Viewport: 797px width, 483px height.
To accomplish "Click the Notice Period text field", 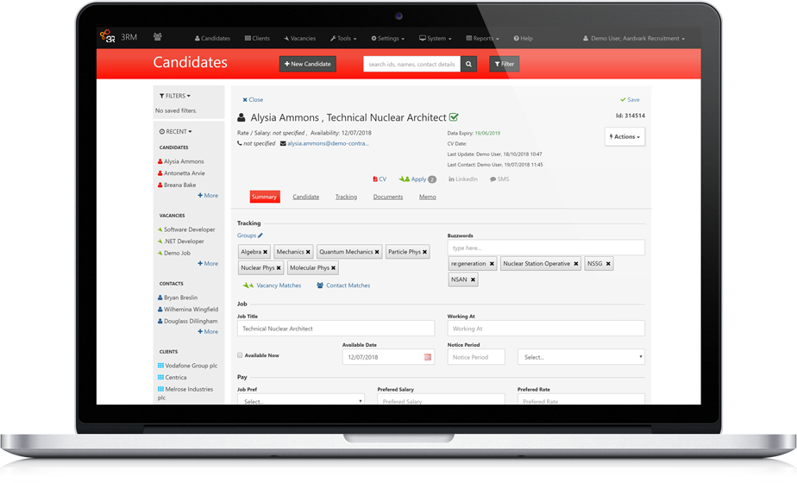I will click(476, 357).
